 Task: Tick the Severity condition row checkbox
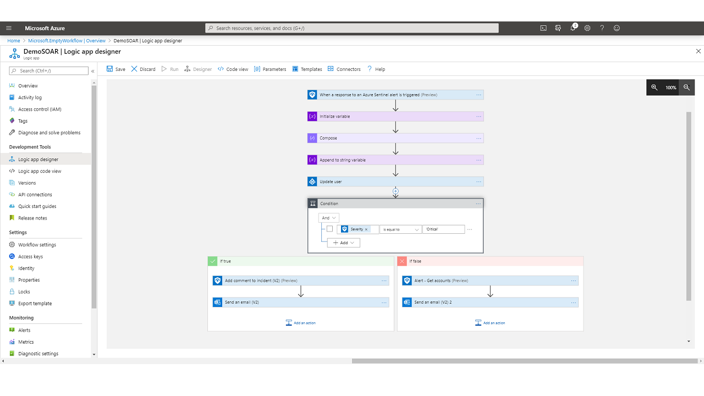(329, 229)
